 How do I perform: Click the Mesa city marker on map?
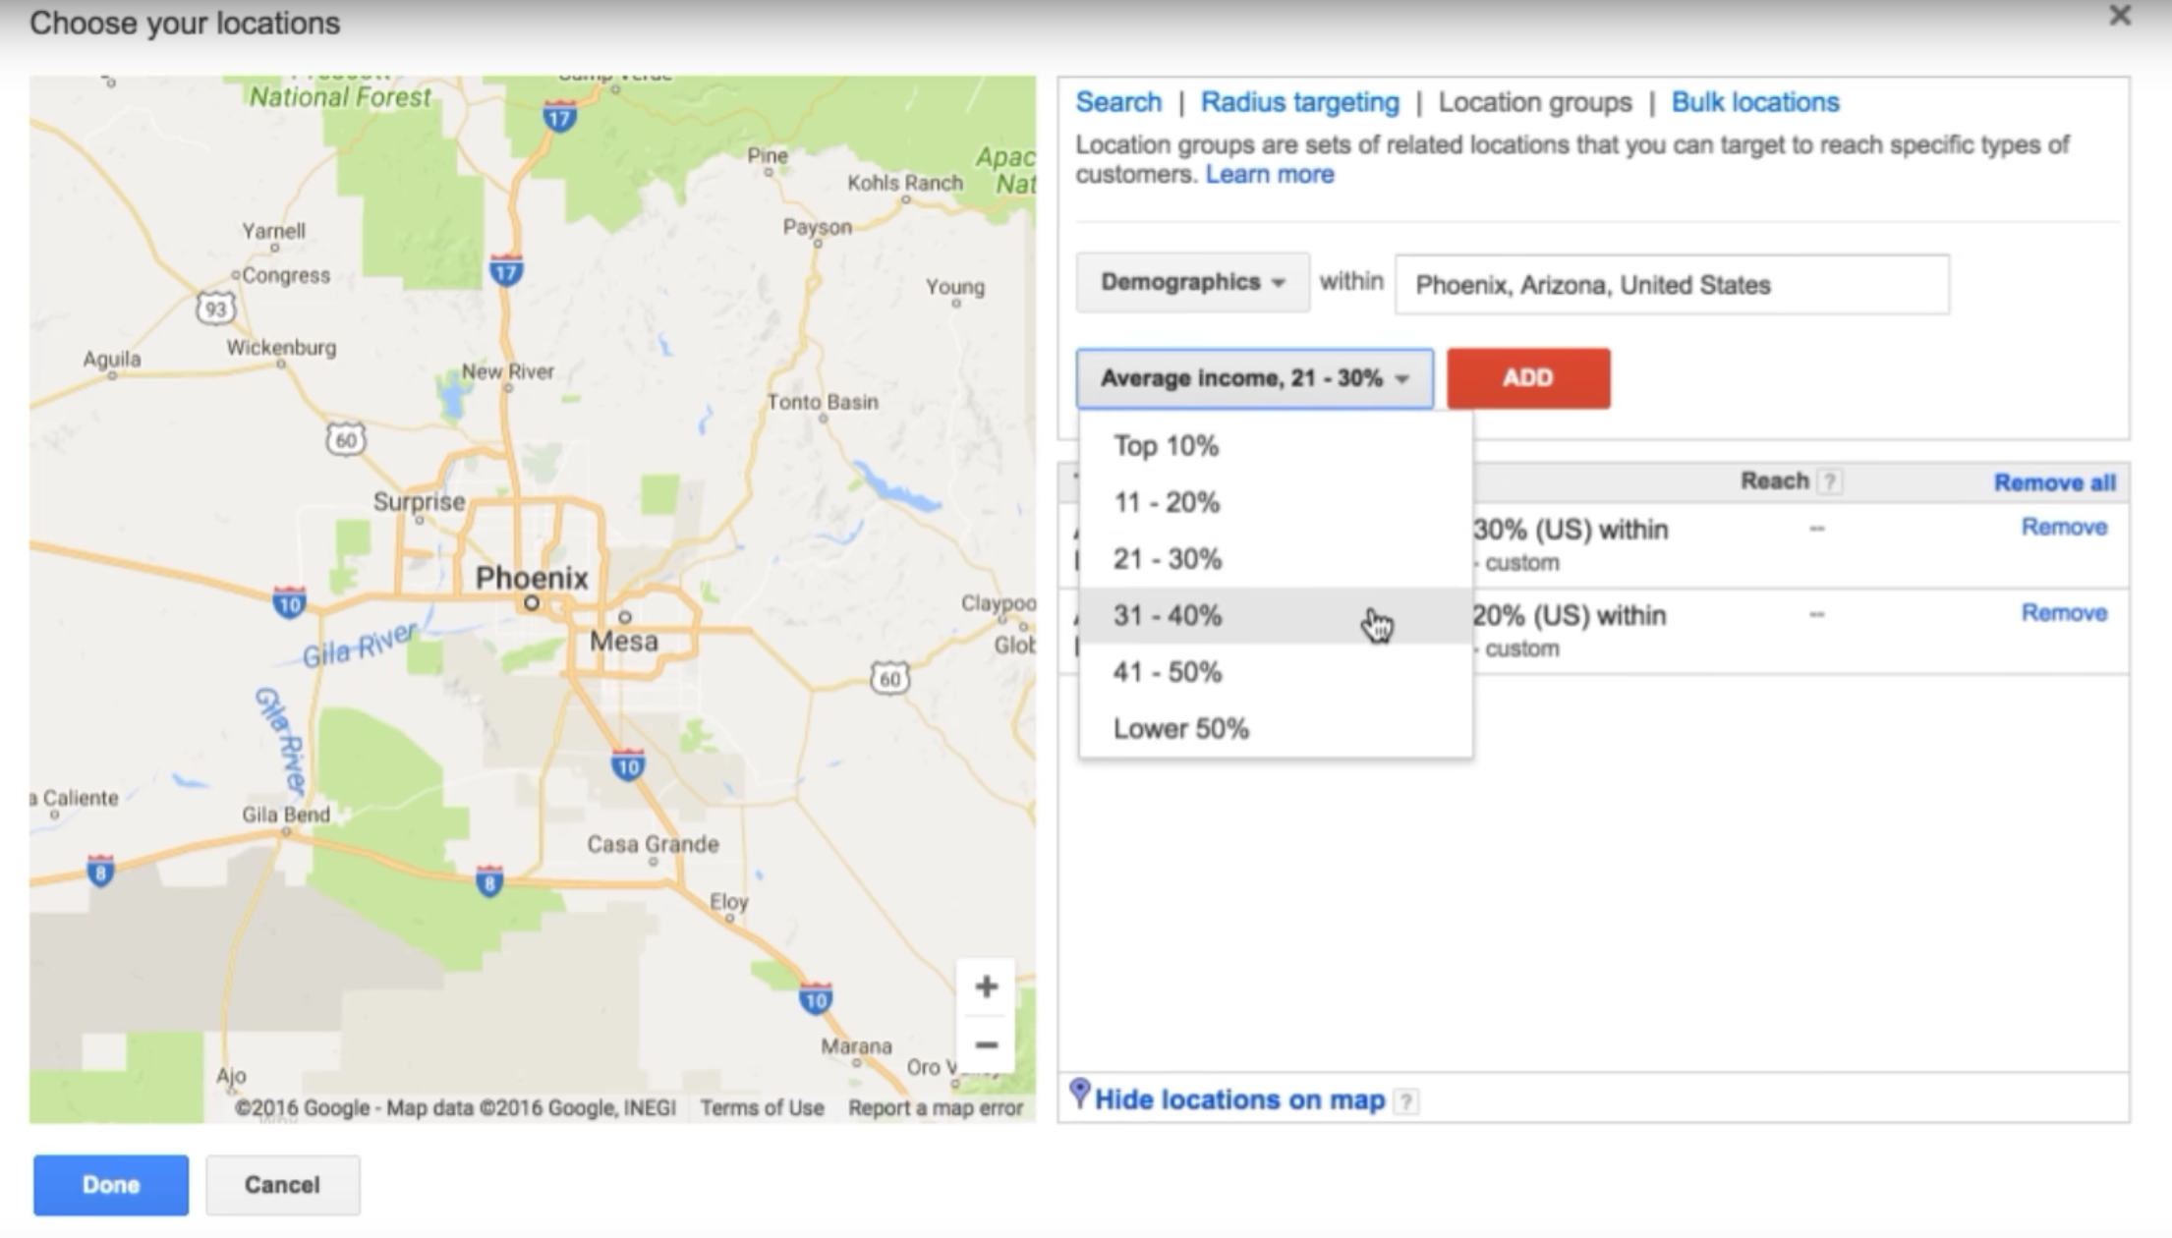[x=624, y=617]
